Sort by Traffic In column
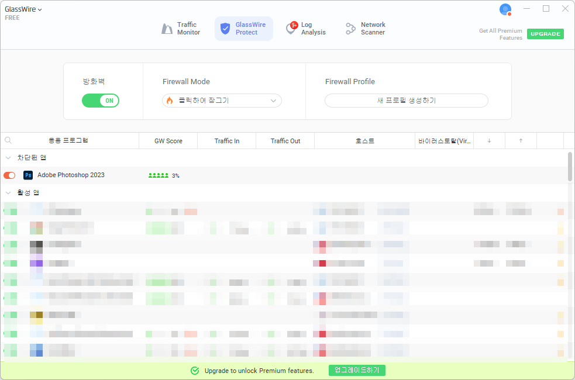The width and height of the screenshot is (575, 380). pos(226,141)
